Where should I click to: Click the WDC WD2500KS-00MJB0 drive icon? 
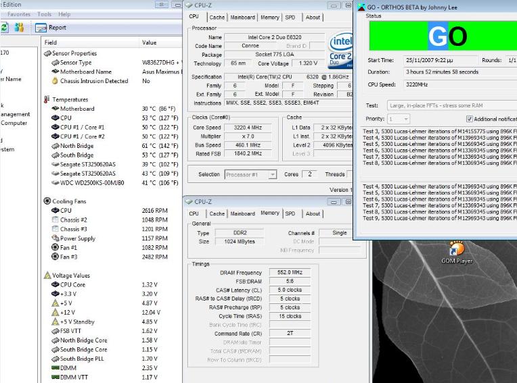pyautogui.click(x=55, y=183)
